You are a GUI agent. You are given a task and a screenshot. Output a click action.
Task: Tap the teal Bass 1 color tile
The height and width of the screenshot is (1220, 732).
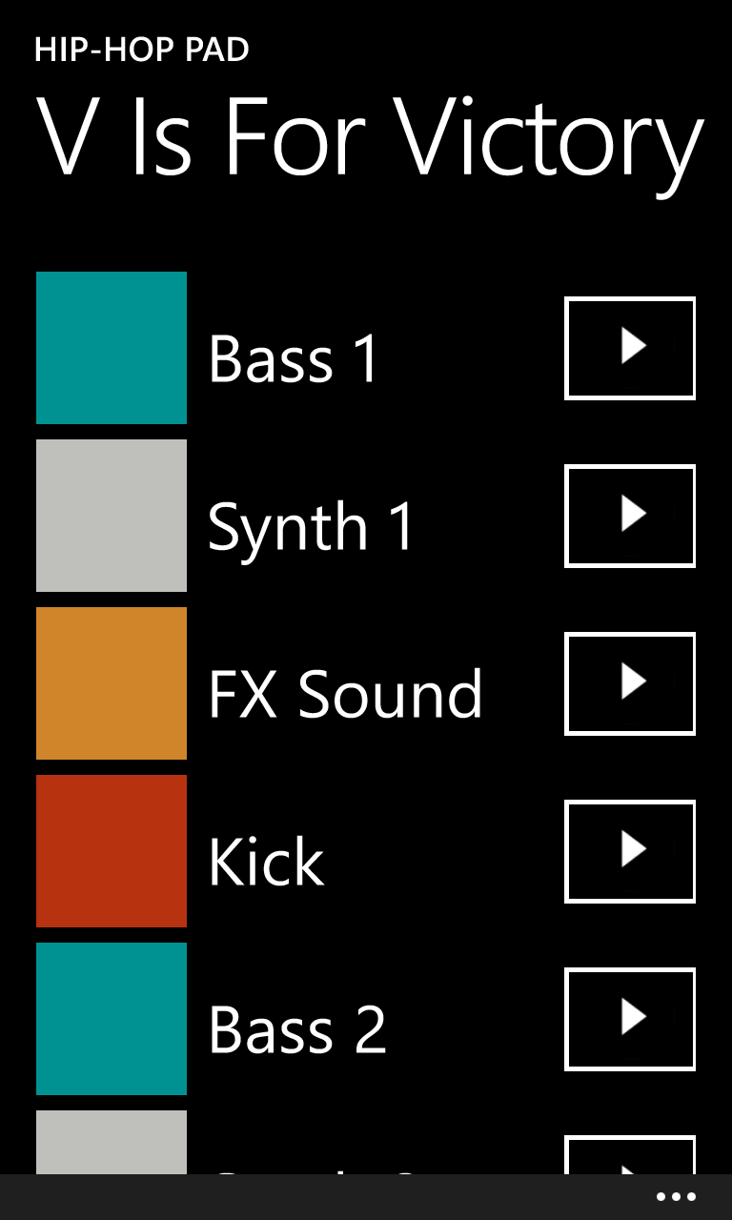click(x=112, y=348)
